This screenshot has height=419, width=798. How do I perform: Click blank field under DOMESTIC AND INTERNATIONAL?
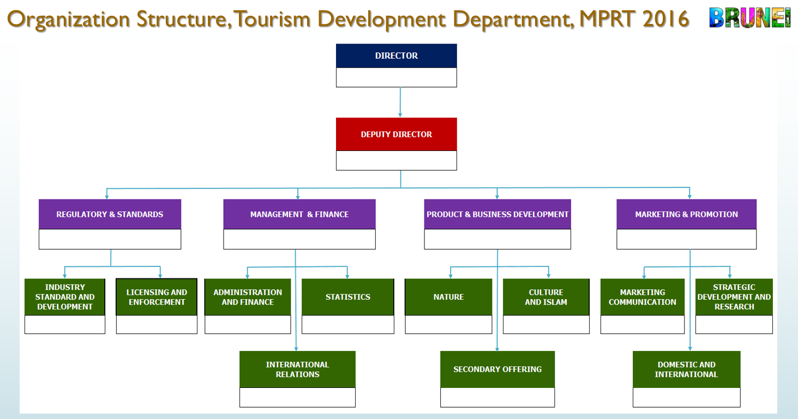point(687,397)
